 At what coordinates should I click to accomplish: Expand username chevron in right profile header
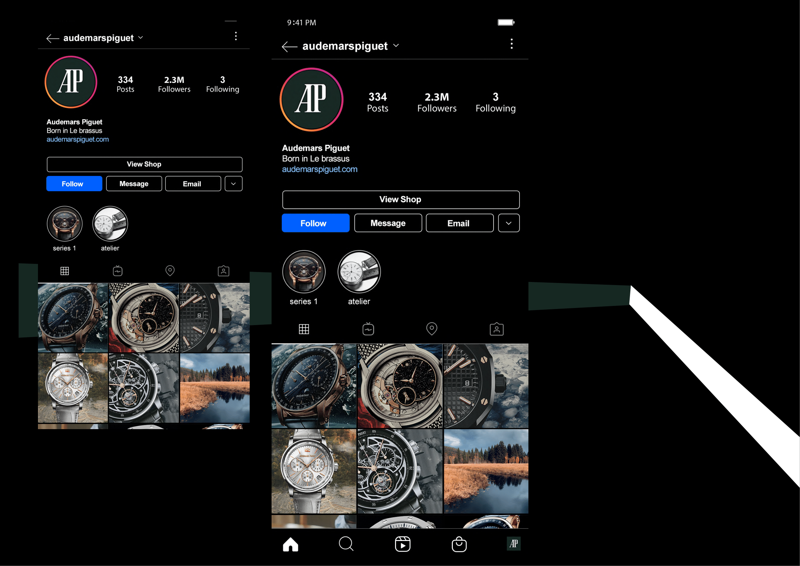pos(396,46)
